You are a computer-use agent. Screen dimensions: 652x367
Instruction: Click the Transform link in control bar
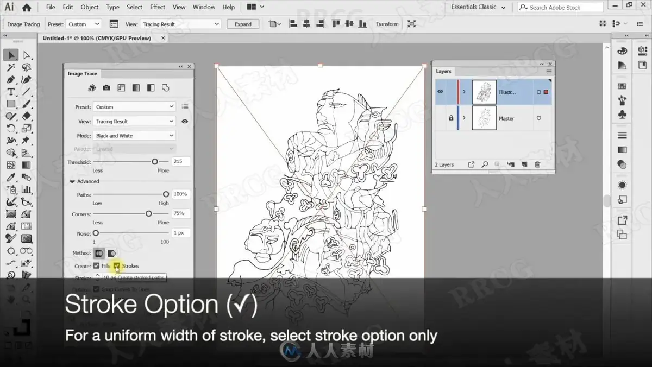click(387, 24)
